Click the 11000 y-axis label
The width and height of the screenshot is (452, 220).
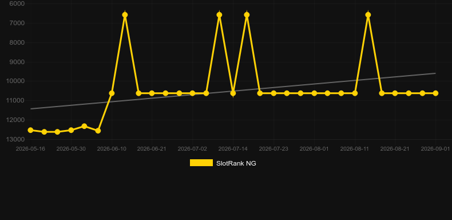pyautogui.click(x=15, y=100)
